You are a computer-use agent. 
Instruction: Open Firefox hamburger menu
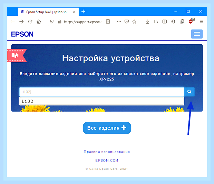tap(202, 21)
